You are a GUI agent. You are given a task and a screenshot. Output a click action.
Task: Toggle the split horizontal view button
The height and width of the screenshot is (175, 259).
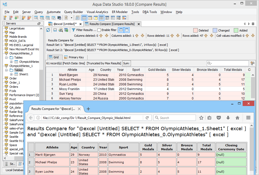point(121,30)
